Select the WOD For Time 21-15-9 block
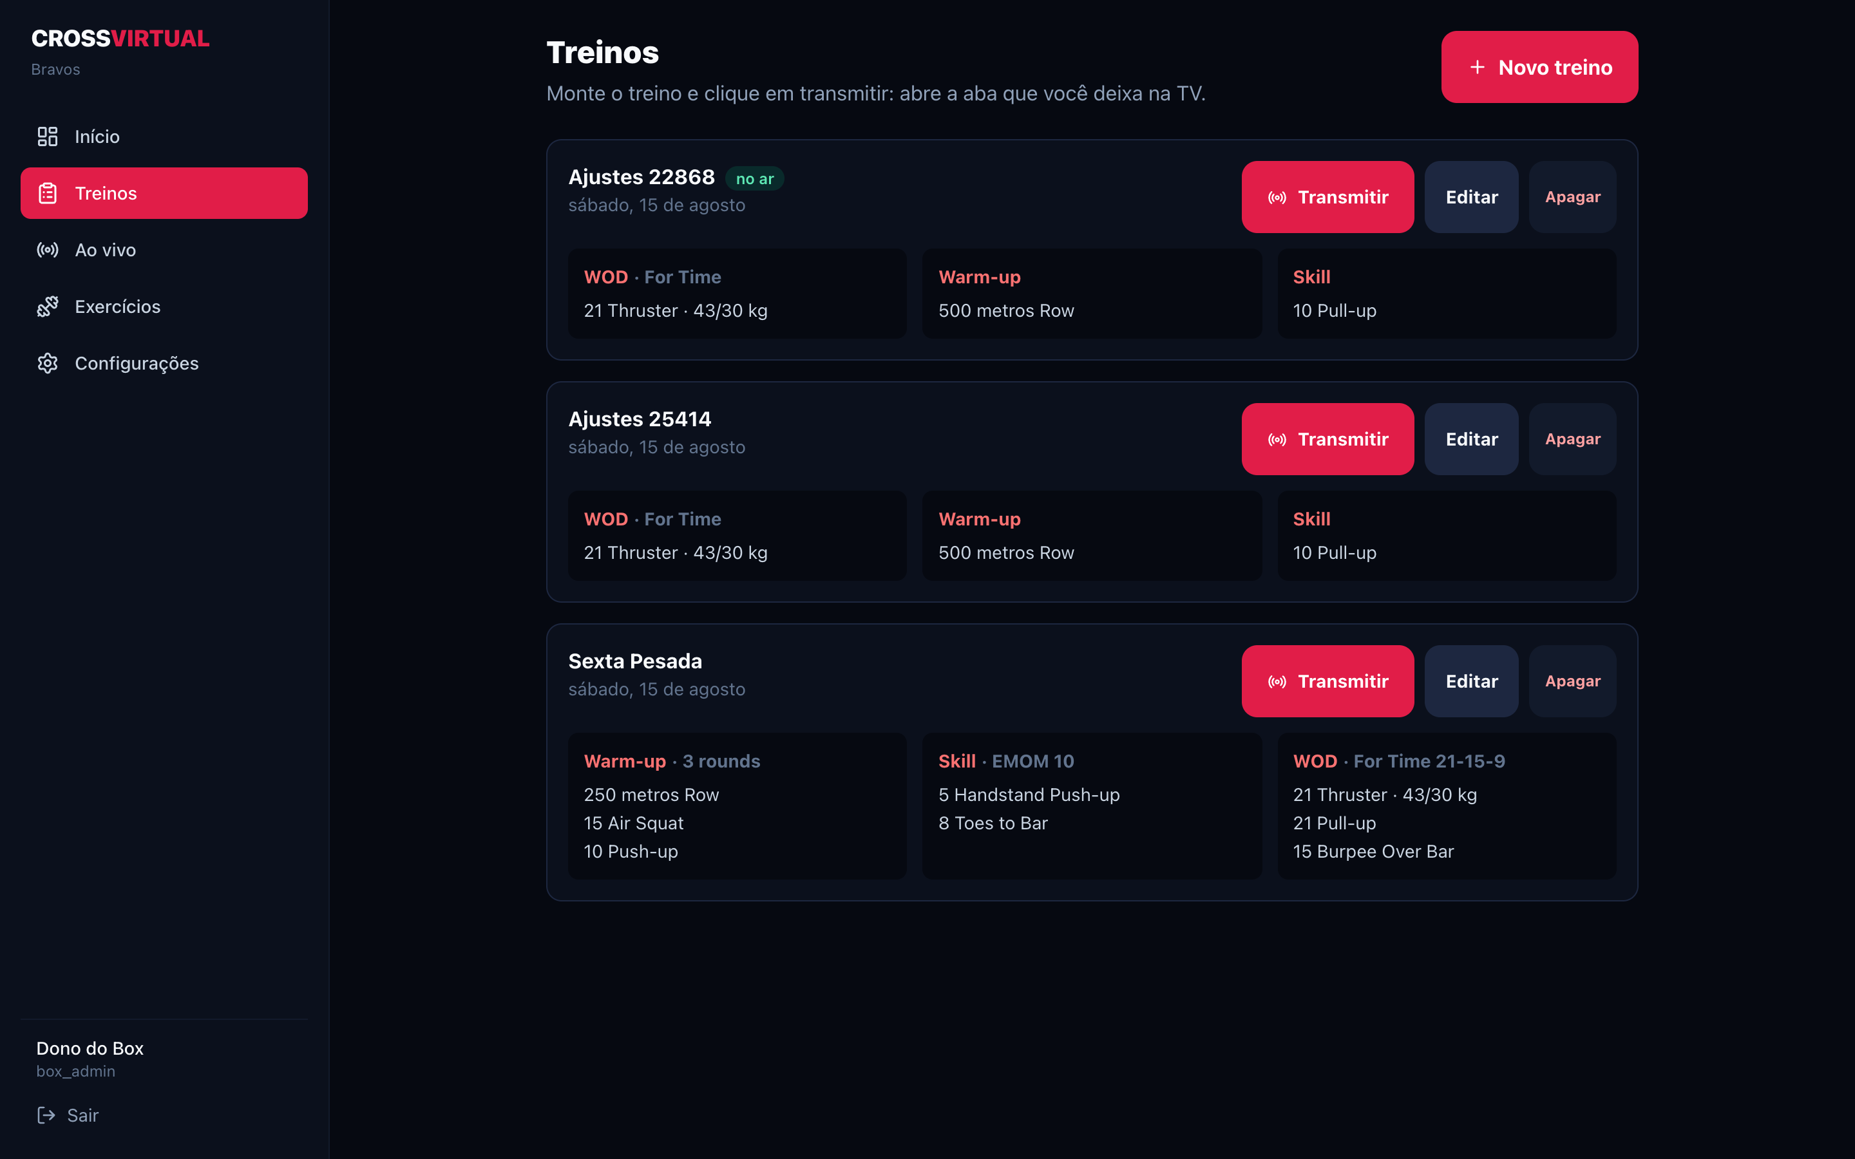The width and height of the screenshot is (1855, 1159). 1447,806
